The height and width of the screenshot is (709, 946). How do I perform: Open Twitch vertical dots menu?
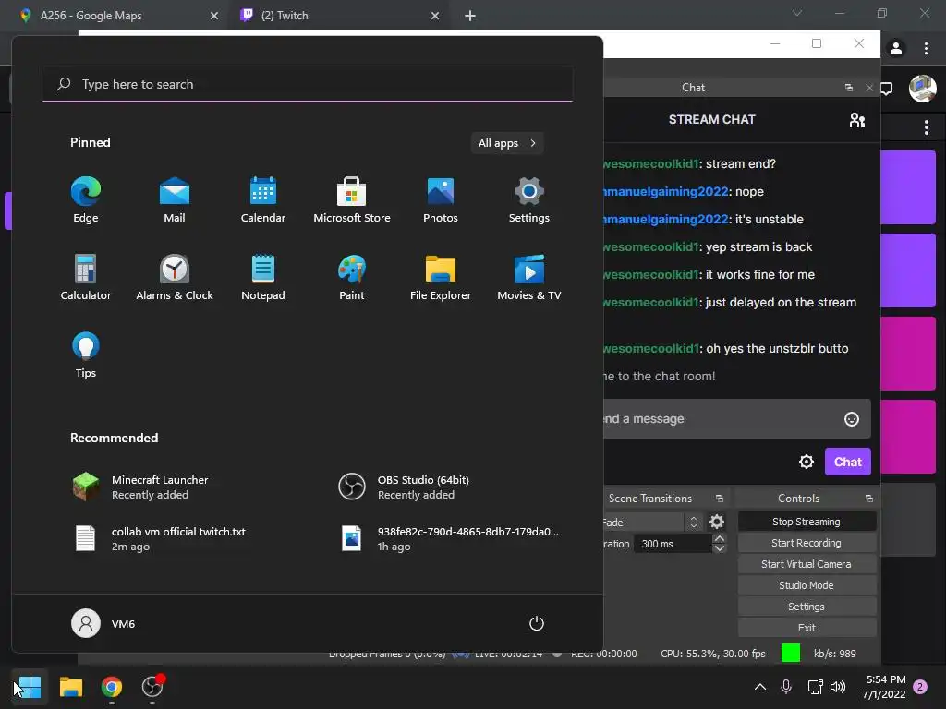pyautogui.click(x=926, y=127)
